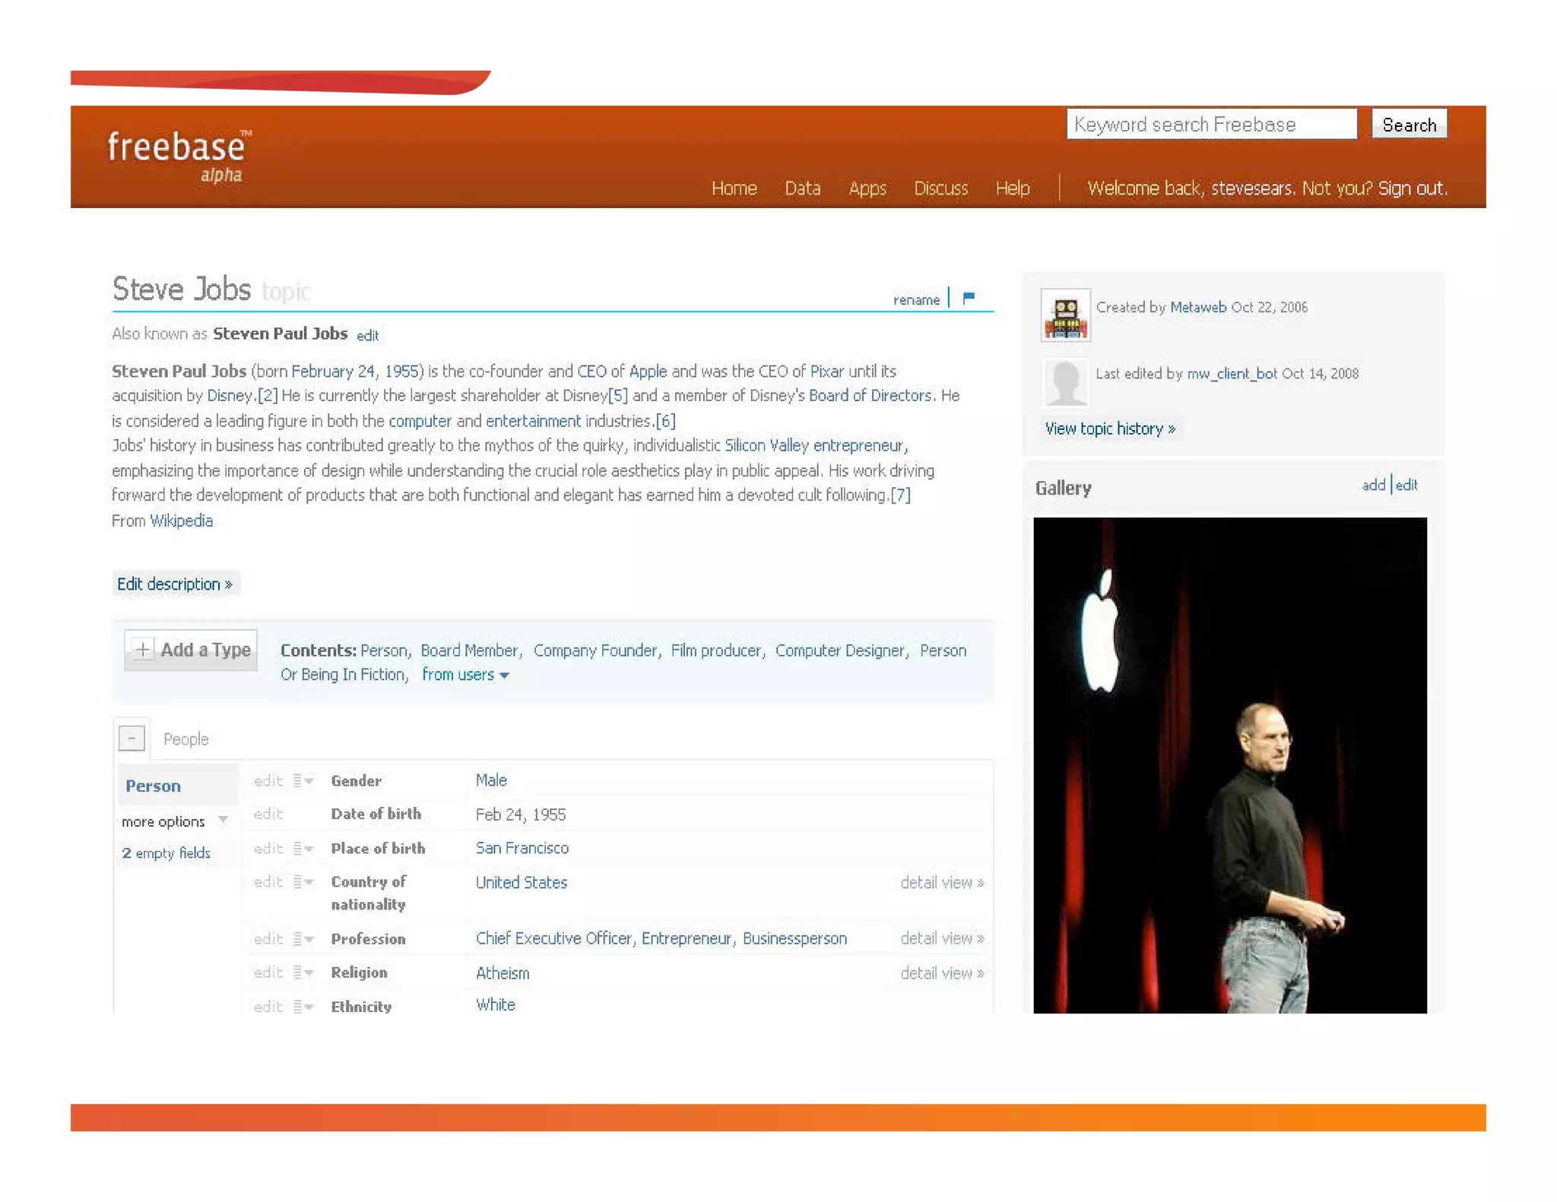Image resolution: width=1557 pixels, height=1202 pixels.
Task: Click in the Keyword search Freebase field
Action: [1210, 125]
